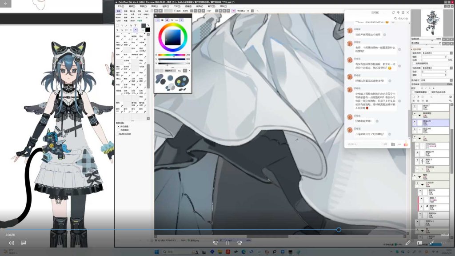
Task: Toggle visibility of layer 图层87
Action: 415,106
